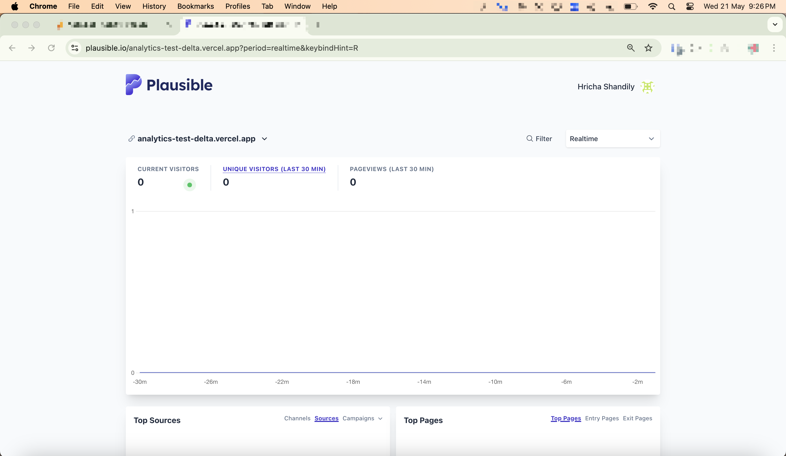Click the Plausible logo

168,84
